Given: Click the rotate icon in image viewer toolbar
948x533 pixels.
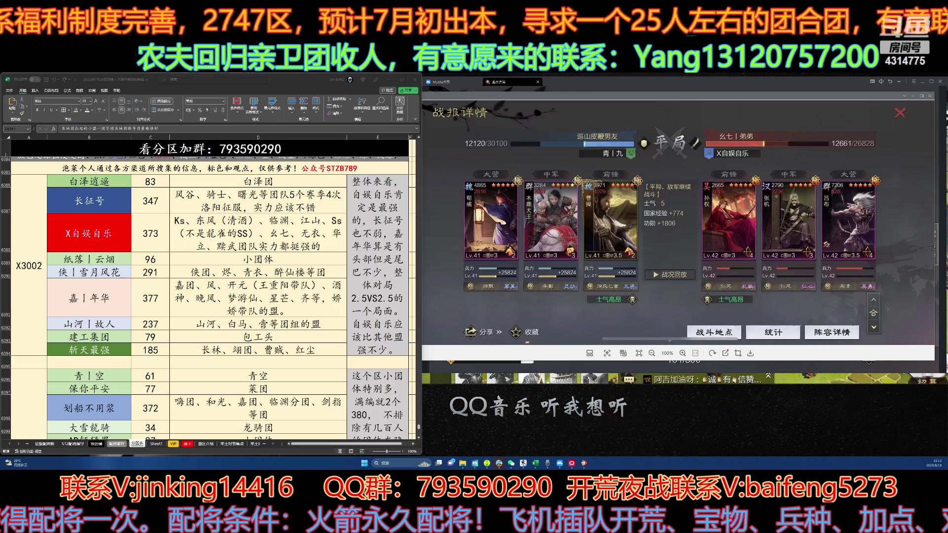Looking at the screenshot, I should click(x=712, y=353).
